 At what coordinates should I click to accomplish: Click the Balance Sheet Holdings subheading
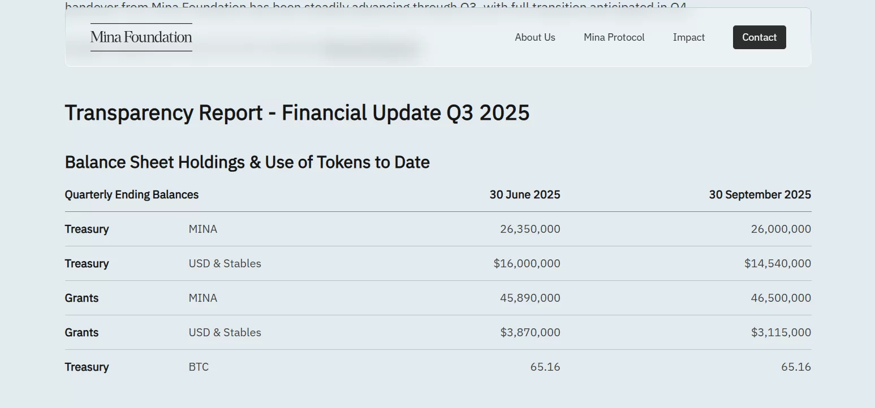(x=247, y=162)
